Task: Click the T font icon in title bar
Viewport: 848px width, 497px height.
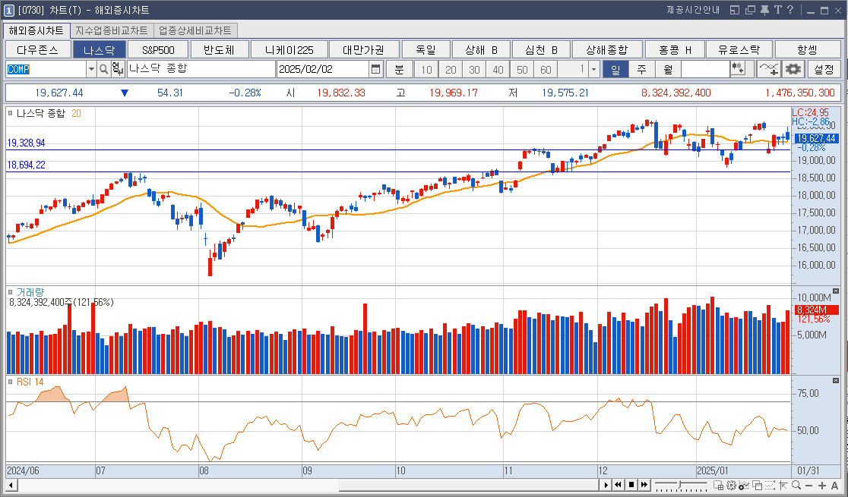Action: [777, 10]
